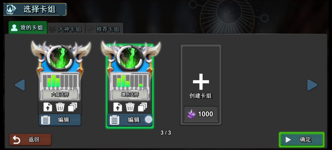The width and height of the screenshot is (332, 150).
Task: Duplicate the 增伤法师 deck
Action: pos(143,107)
